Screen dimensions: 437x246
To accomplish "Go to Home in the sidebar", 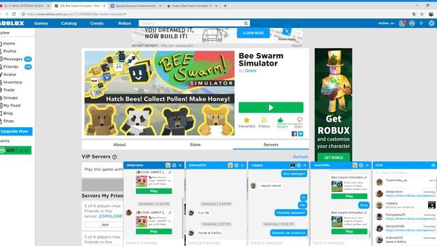I will pyautogui.click(x=9, y=44).
